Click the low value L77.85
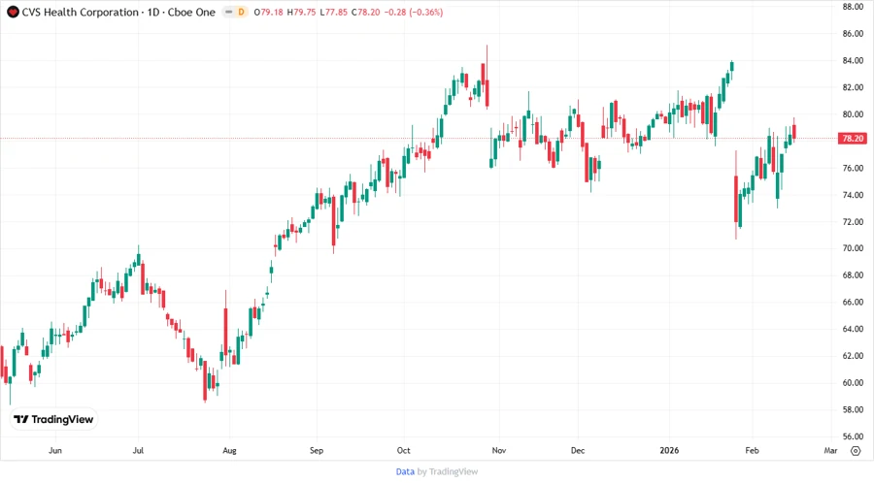 click(x=334, y=13)
